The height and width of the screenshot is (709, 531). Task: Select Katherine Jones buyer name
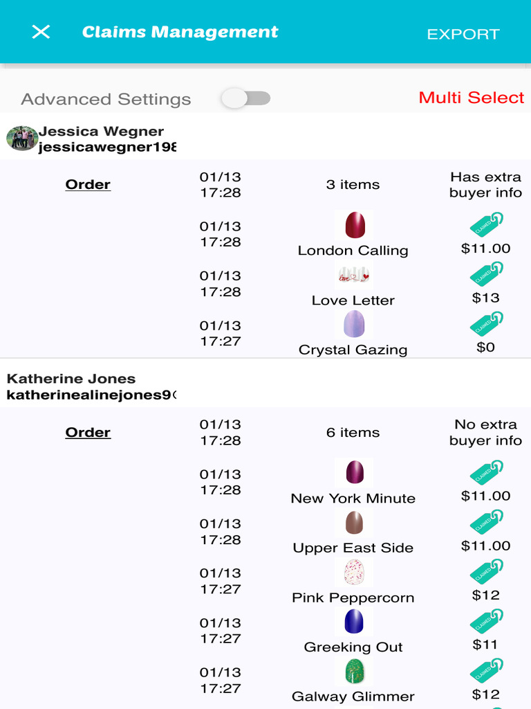click(71, 379)
